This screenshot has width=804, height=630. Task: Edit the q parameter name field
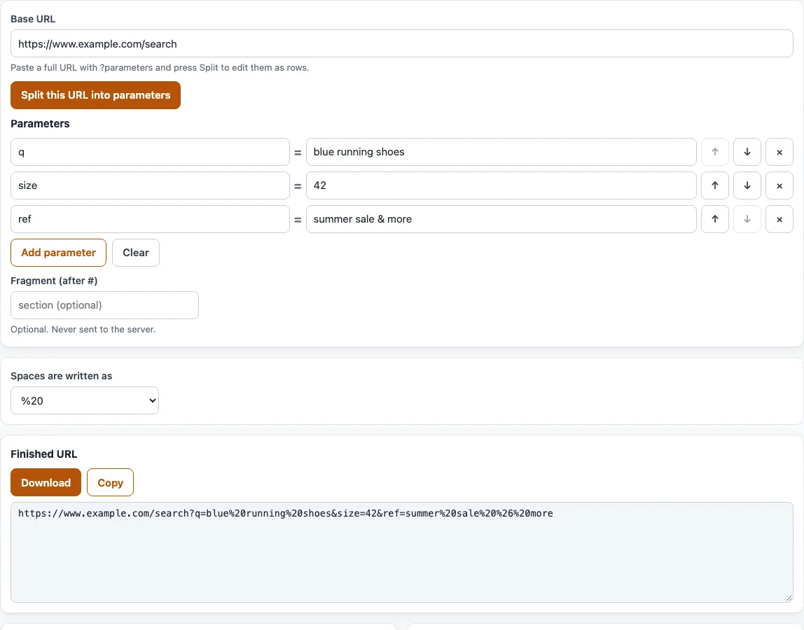click(151, 152)
